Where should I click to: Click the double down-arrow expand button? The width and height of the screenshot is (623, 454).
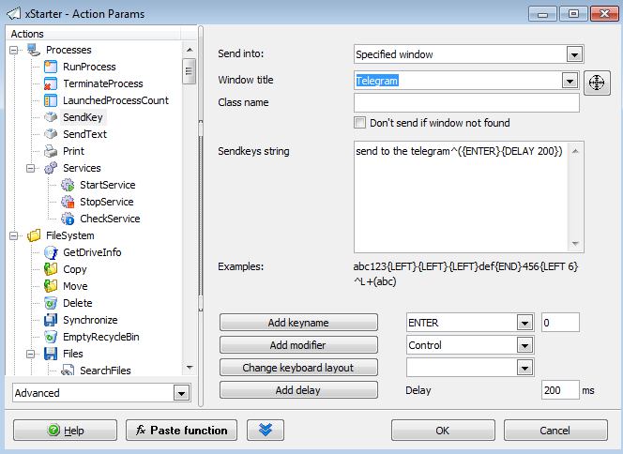click(265, 431)
